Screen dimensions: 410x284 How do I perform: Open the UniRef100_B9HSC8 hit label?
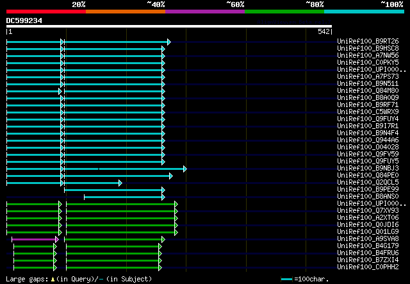(x=368, y=48)
